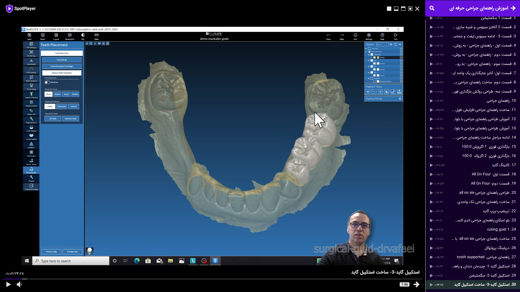The width and height of the screenshot is (520, 292).
Task: Click the Chain Mode button
Action: [x=62, y=60]
